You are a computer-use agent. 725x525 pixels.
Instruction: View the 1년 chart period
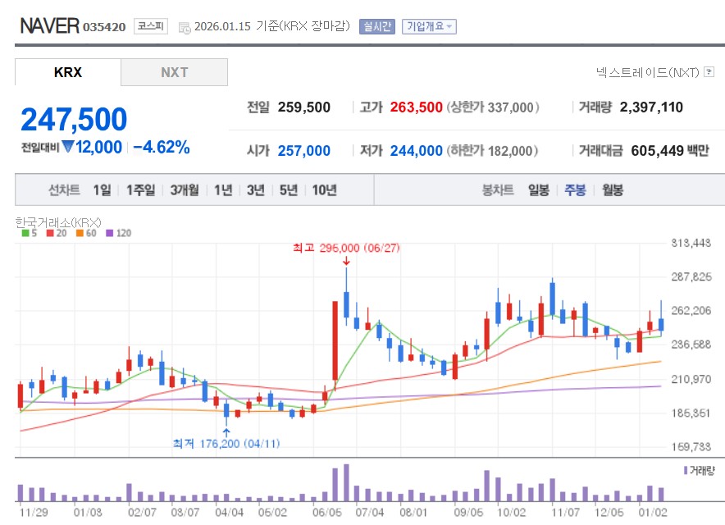coord(221,189)
